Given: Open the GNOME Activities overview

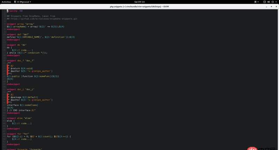Looking at the screenshot, I should pos(6,2).
